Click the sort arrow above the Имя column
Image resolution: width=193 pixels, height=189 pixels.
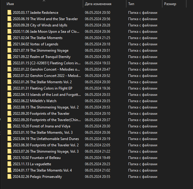44,1
